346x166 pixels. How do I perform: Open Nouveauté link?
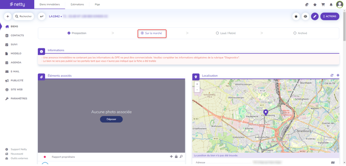(x=14, y=154)
